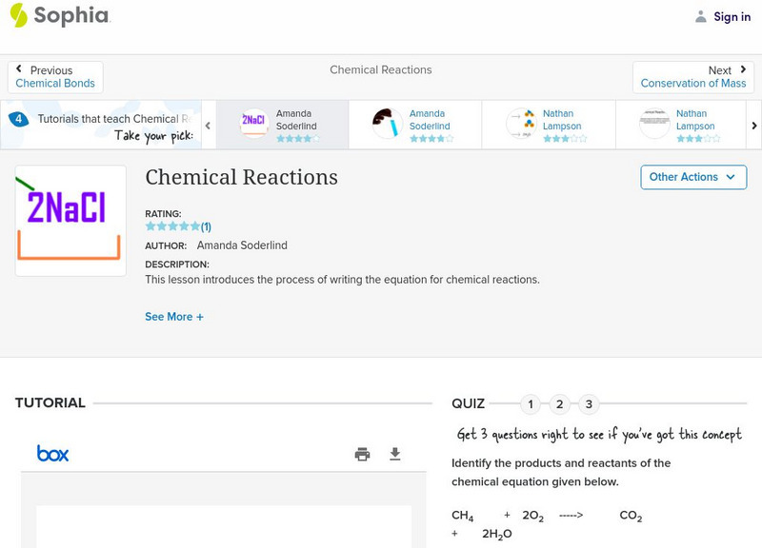Click the right chevron to scroll tutorial carousel

point(753,124)
